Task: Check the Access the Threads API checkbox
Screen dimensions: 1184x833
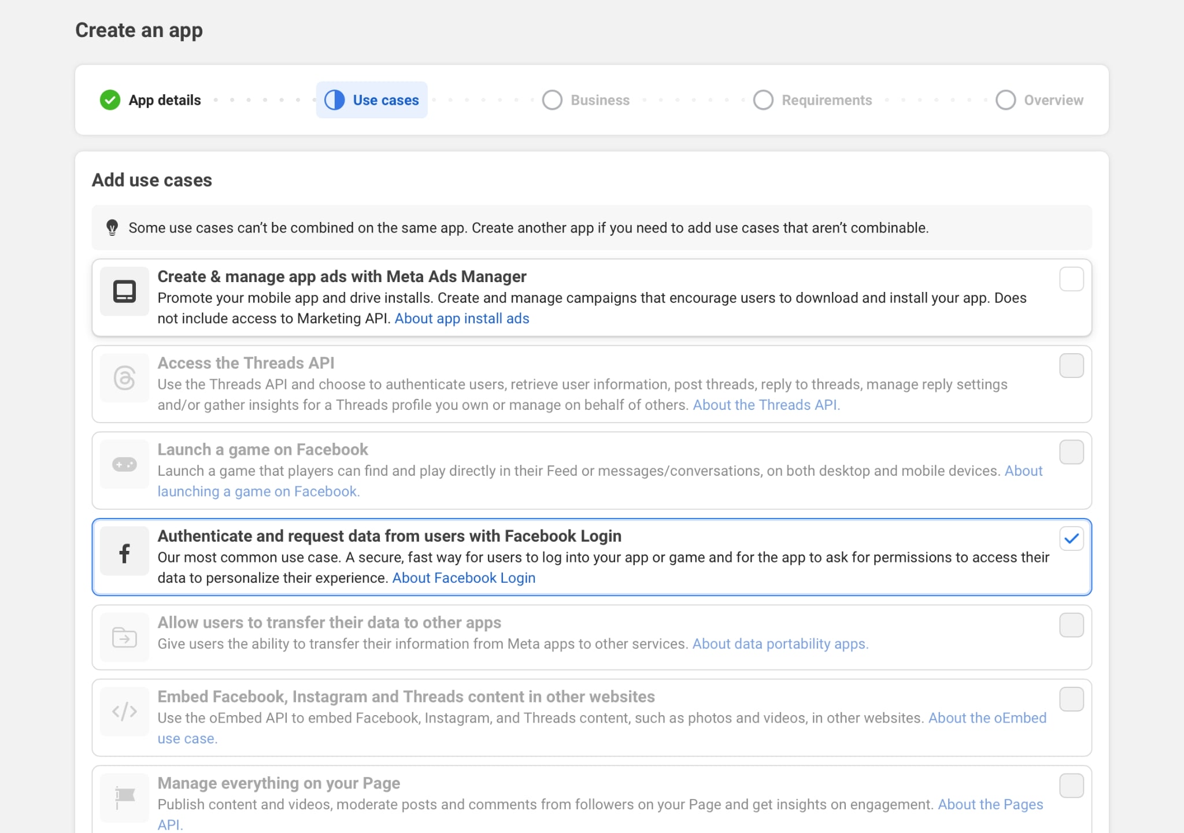Action: tap(1071, 365)
